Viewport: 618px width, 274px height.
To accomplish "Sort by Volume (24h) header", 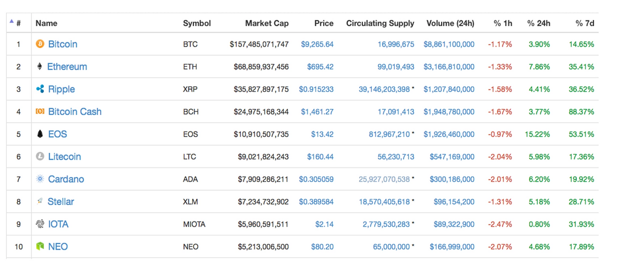I will tap(450, 23).
